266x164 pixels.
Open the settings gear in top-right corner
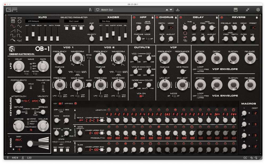257,9
